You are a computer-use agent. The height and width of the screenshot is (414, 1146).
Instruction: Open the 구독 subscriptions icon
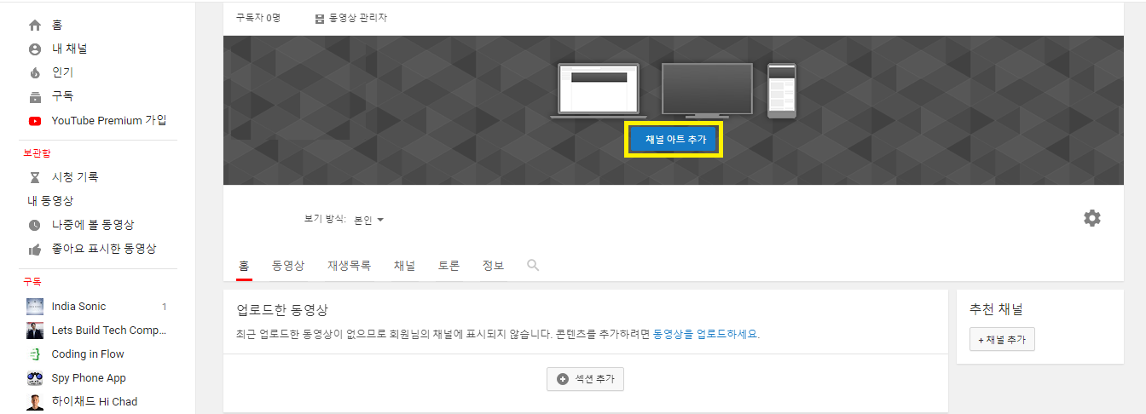click(x=34, y=96)
